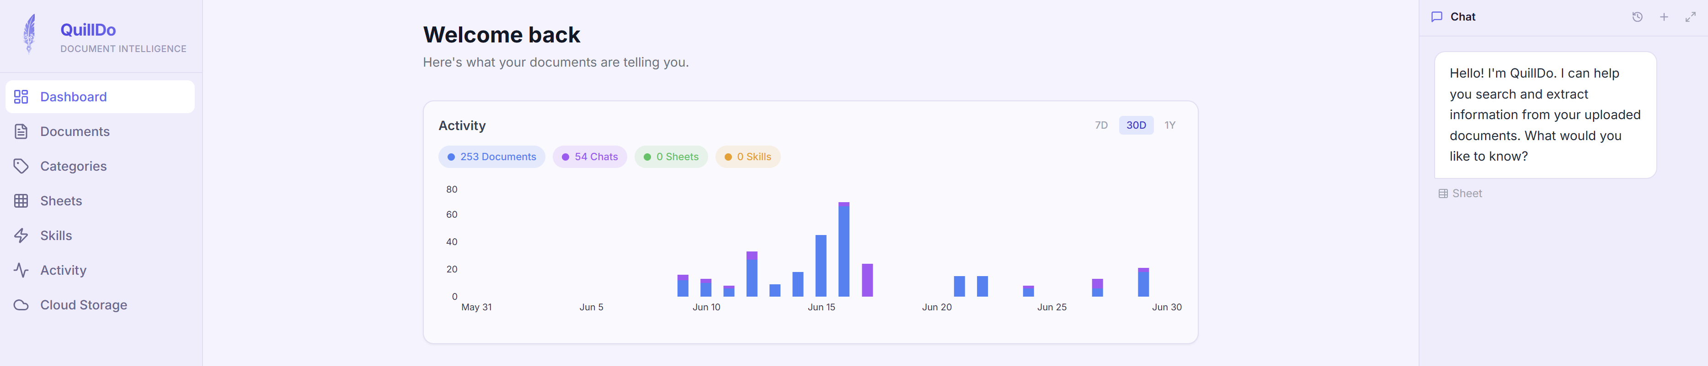Open the Dashboard menu item
The image size is (1708, 366).
click(100, 97)
